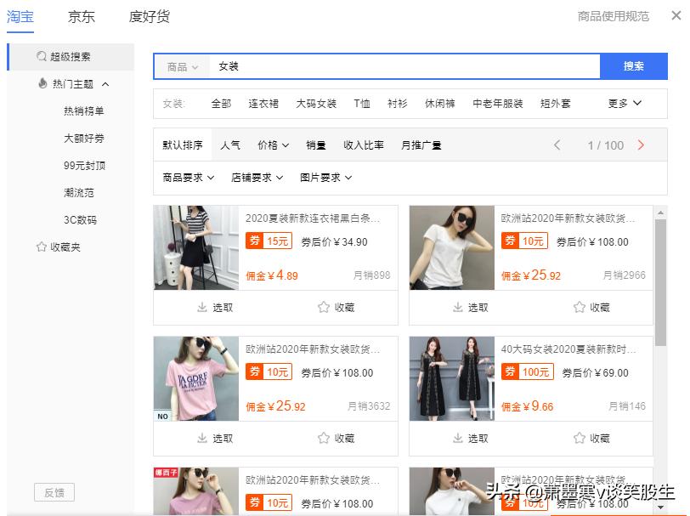Screen dimensions: 690x516
Task: Go to previous results page arrow
Action: (x=557, y=145)
